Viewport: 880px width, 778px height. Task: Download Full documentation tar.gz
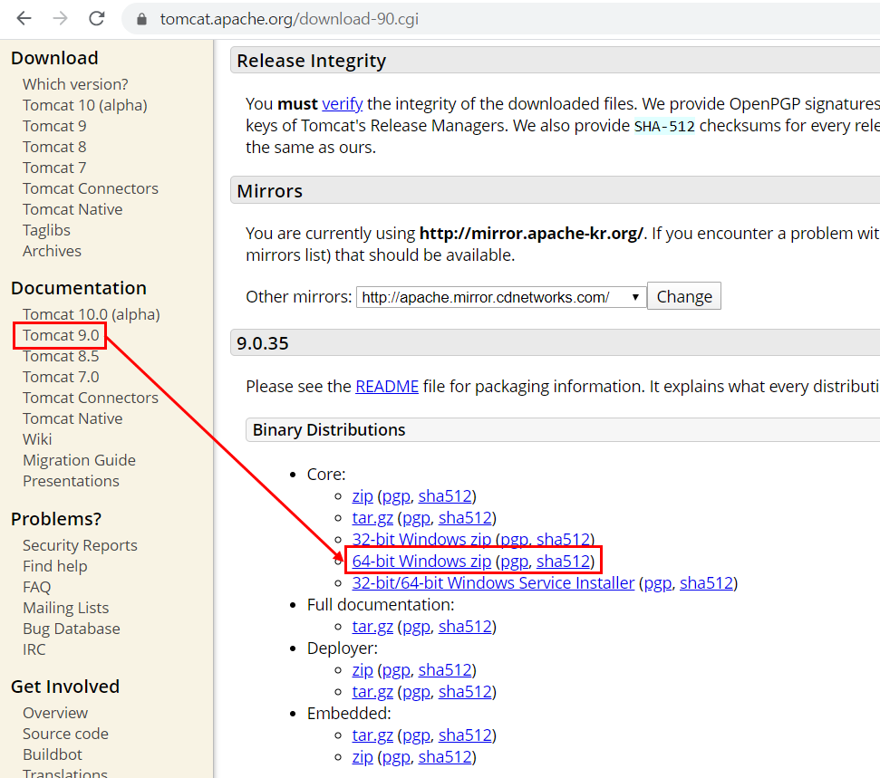coord(372,627)
